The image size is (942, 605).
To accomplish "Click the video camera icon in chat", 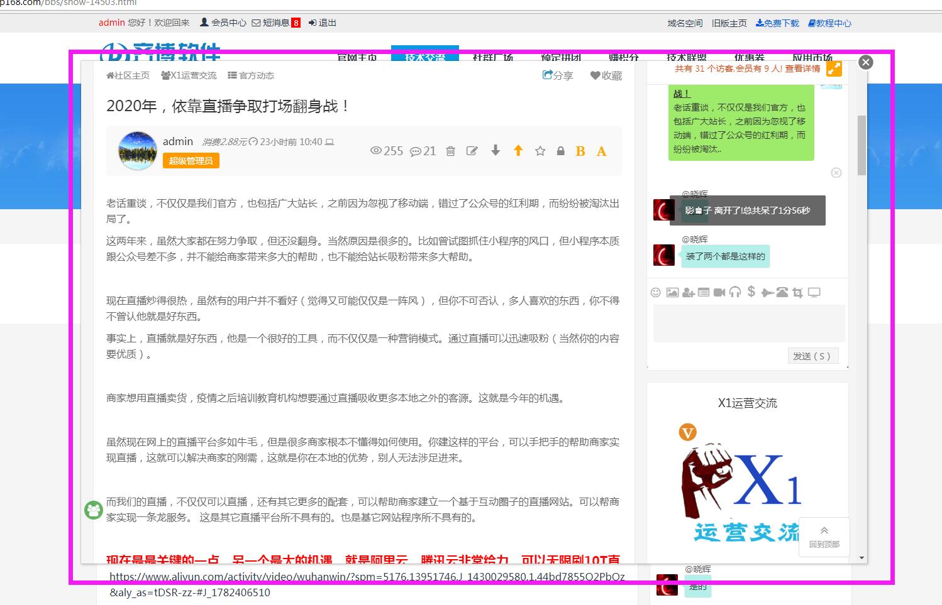I will click(719, 292).
